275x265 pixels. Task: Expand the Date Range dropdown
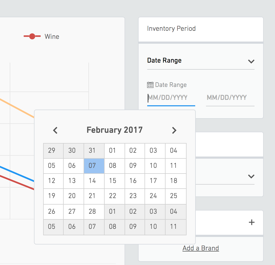point(251,61)
